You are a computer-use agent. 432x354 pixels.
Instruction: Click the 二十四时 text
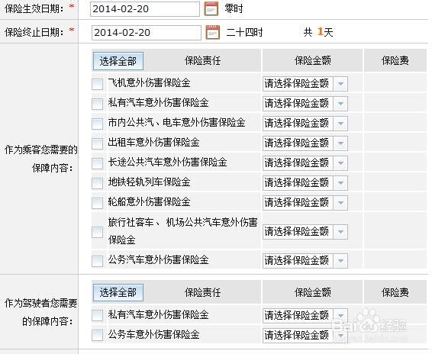pyautogui.click(x=244, y=33)
